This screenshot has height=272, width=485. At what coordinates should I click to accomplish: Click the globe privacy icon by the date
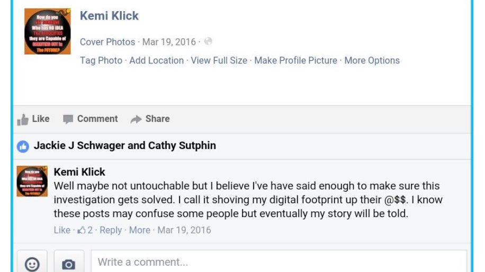[x=208, y=42]
